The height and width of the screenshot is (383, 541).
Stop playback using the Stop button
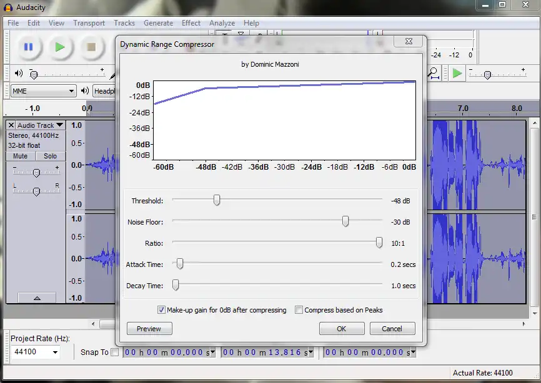(91, 47)
